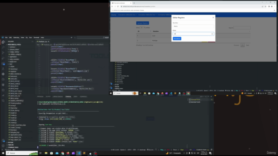This screenshot has width=278, height=156.
Task: Click the Home link in blue navbar
Action: coord(113,15)
